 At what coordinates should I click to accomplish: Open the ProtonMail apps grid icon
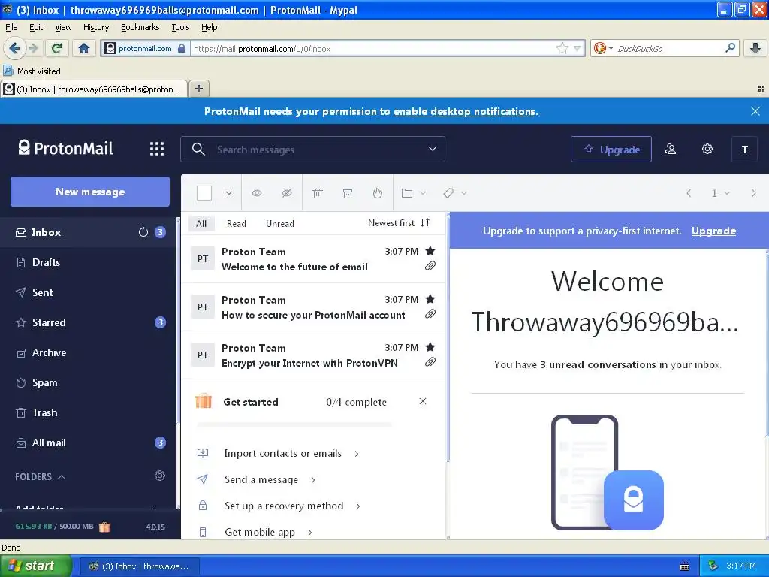pyautogui.click(x=157, y=149)
